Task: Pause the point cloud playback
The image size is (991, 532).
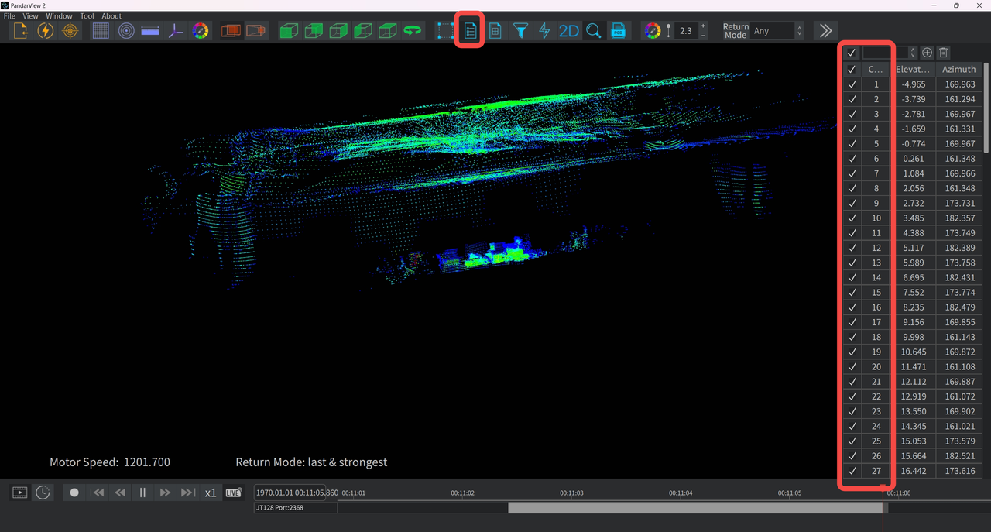Action: [x=142, y=493]
